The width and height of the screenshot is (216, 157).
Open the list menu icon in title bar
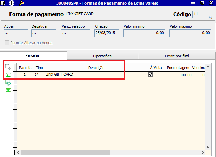[2, 3]
